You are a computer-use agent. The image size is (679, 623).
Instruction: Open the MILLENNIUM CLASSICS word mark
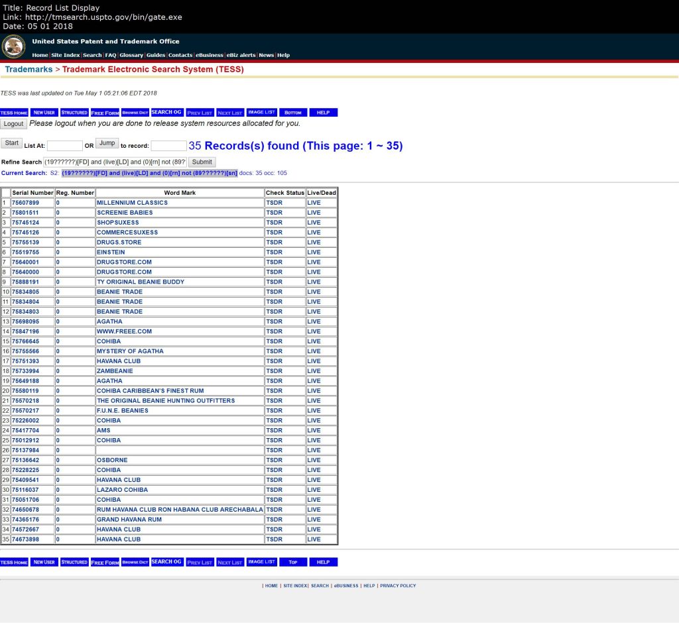click(x=132, y=203)
